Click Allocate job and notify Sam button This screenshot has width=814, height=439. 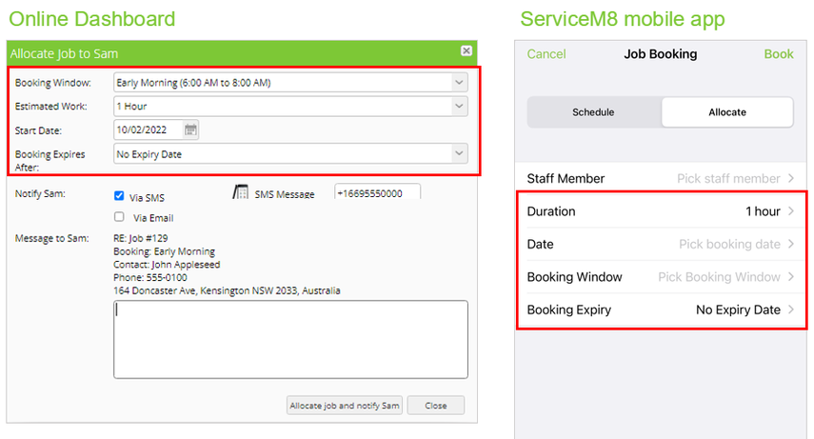[345, 406]
